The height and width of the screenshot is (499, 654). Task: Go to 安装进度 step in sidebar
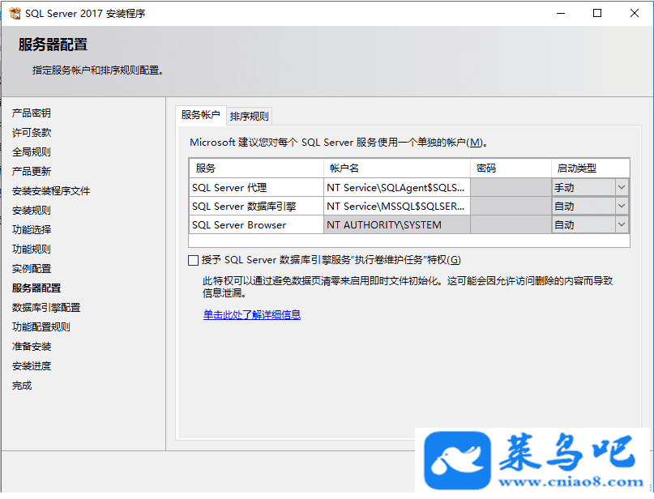(32, 366)
